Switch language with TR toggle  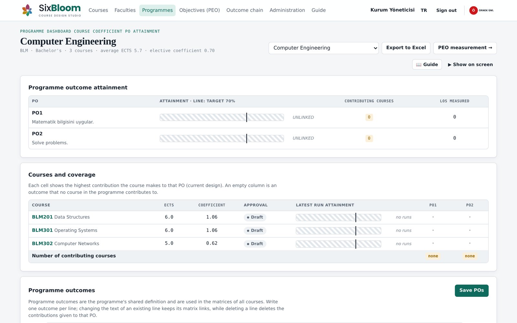click(x=424, y=10)
